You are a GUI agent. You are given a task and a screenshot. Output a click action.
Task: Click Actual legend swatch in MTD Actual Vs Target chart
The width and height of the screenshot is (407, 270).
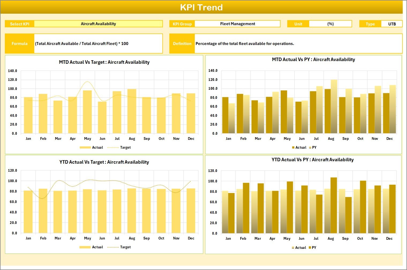tap(85, 148)
